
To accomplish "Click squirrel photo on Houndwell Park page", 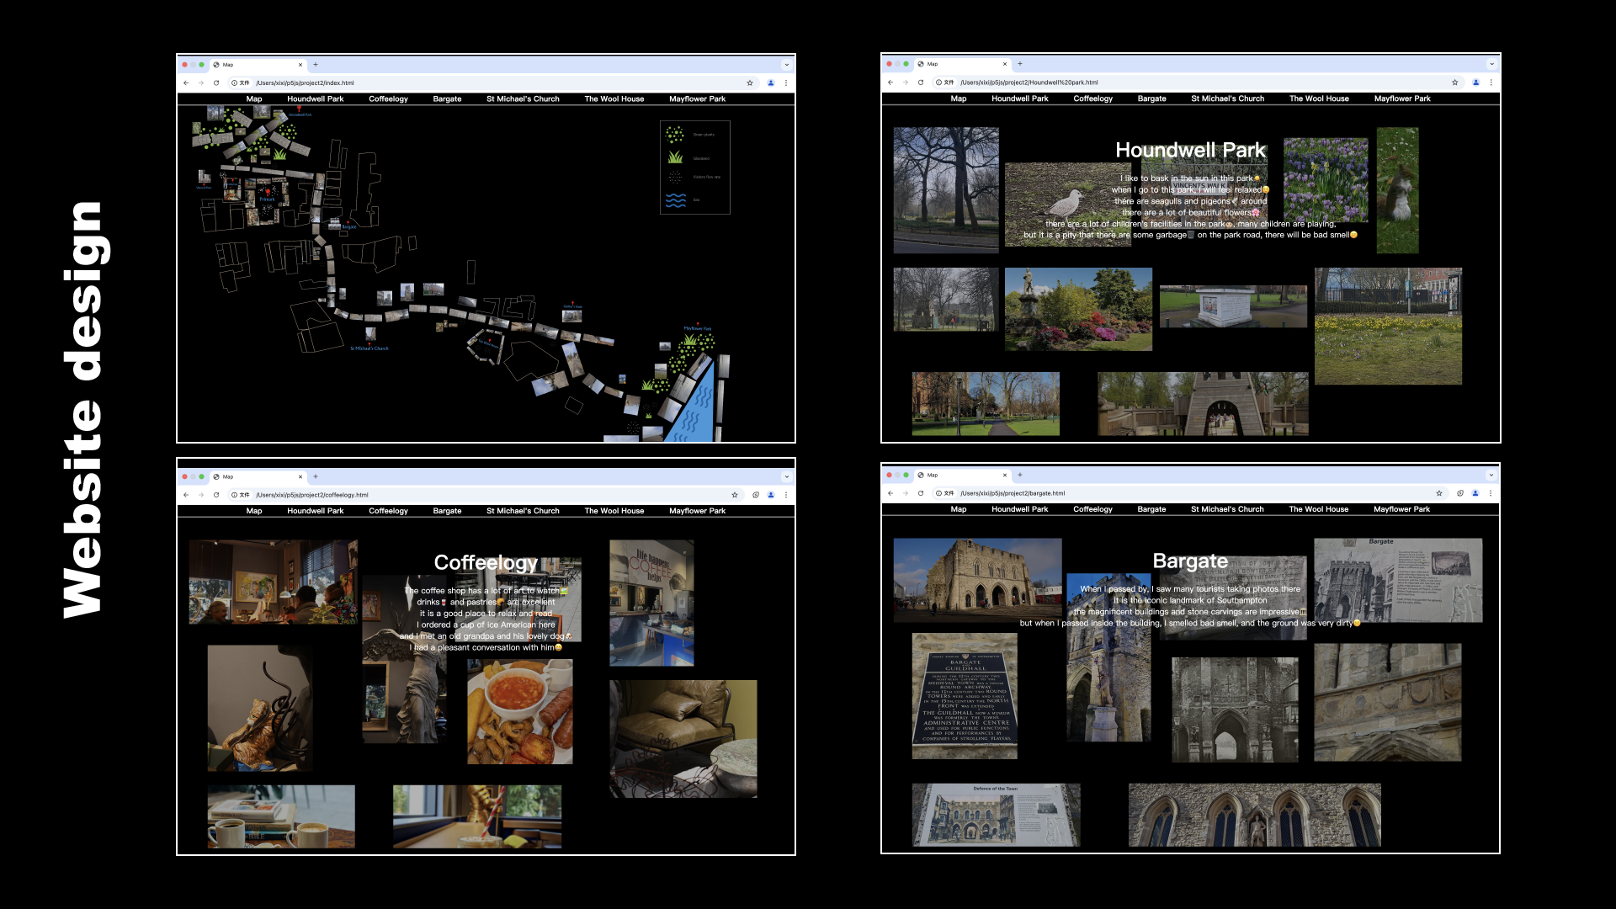I will tap(1397, 190).
